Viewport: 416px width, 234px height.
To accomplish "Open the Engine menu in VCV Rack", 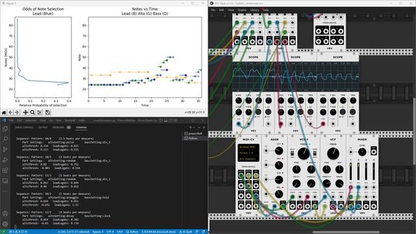I will (x=242, y=10).
